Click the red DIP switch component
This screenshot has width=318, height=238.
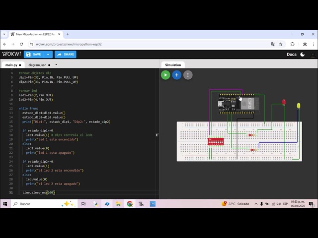click(216, 141)
